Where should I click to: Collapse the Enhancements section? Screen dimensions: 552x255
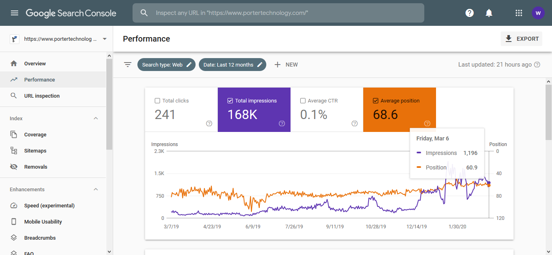[x=96, y=189]
